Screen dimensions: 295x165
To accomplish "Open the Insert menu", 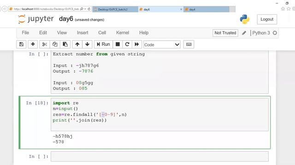I will 83,33.
